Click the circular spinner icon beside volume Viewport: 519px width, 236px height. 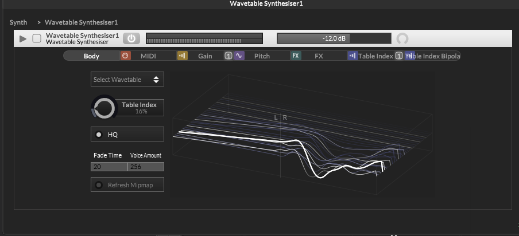402,38
